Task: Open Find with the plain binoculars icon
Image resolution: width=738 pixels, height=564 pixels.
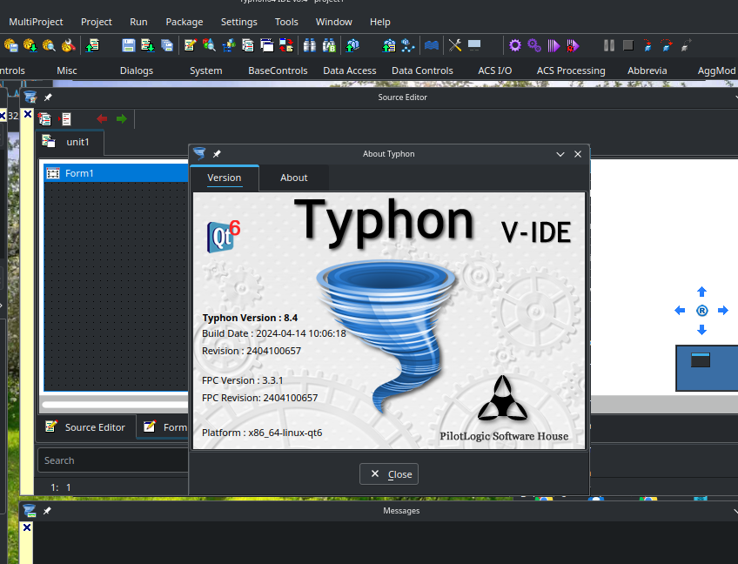Action: pos(310,45)
